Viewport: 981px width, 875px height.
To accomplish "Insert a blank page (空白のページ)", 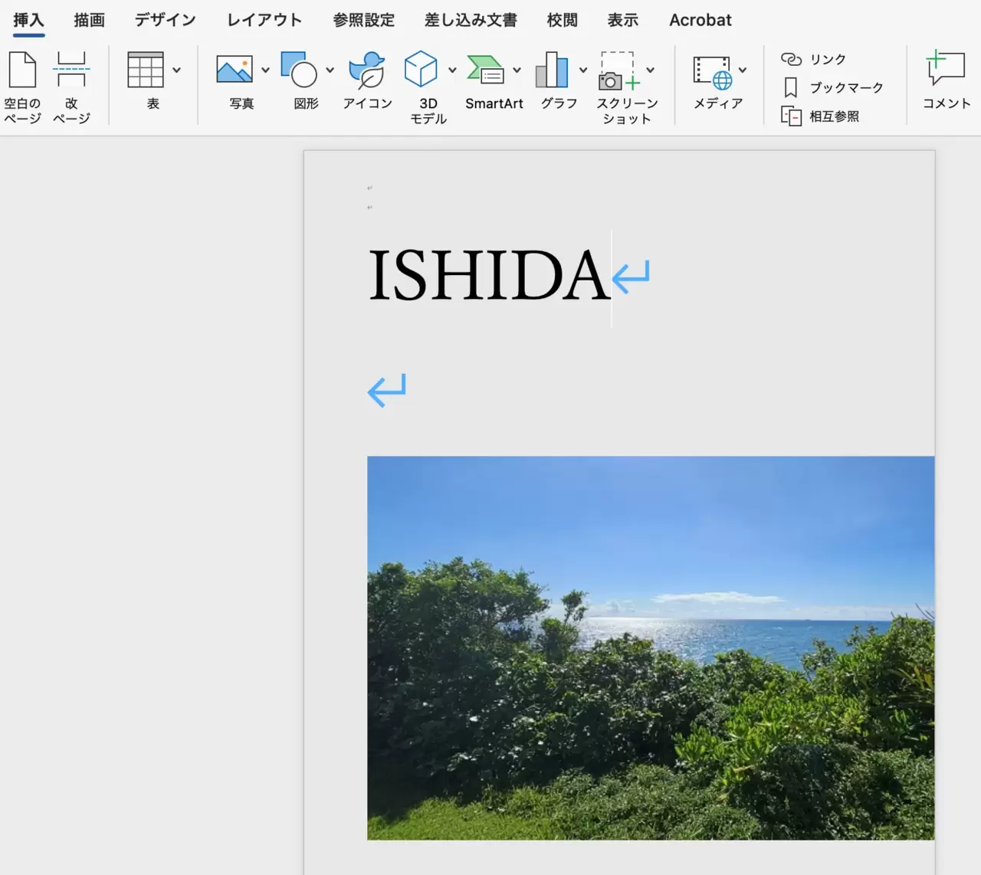I will tap(22, 70).
